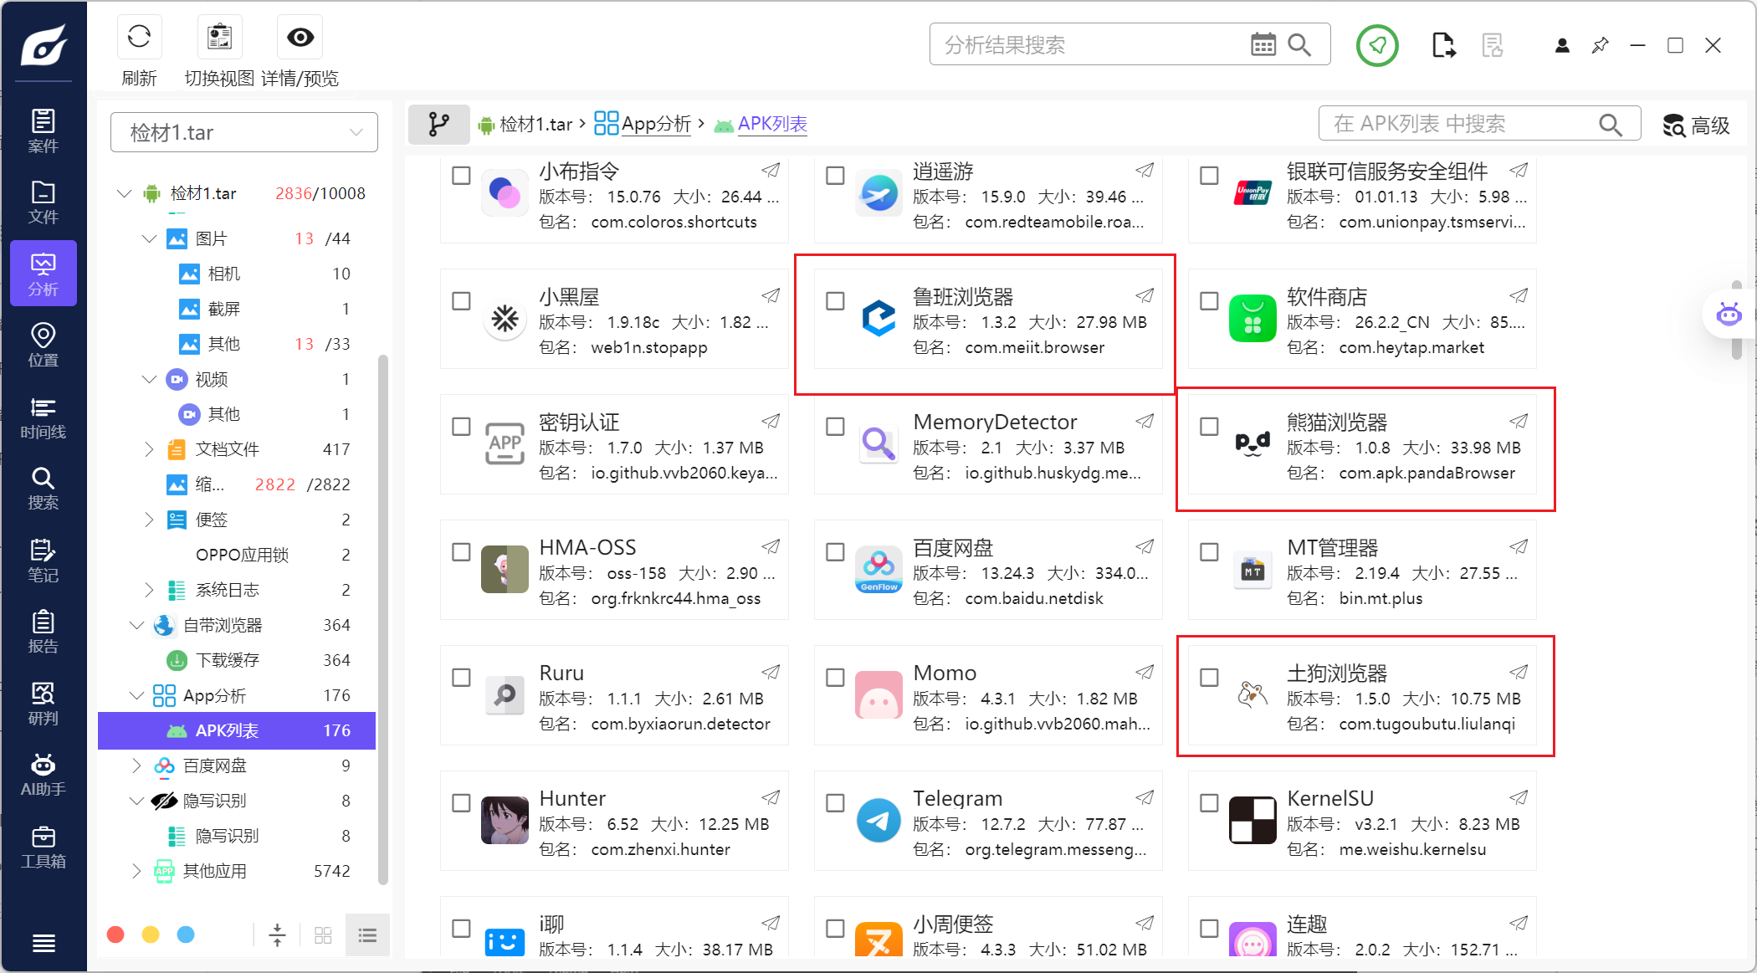Viewport: 1757px width, 973px height.
Task: Click the export document icon
Action: tap(1443, 45)
